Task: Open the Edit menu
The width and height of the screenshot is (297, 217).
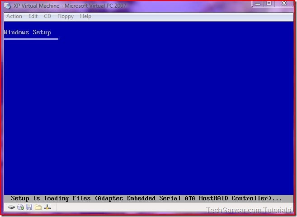Action: coord(33,16)
